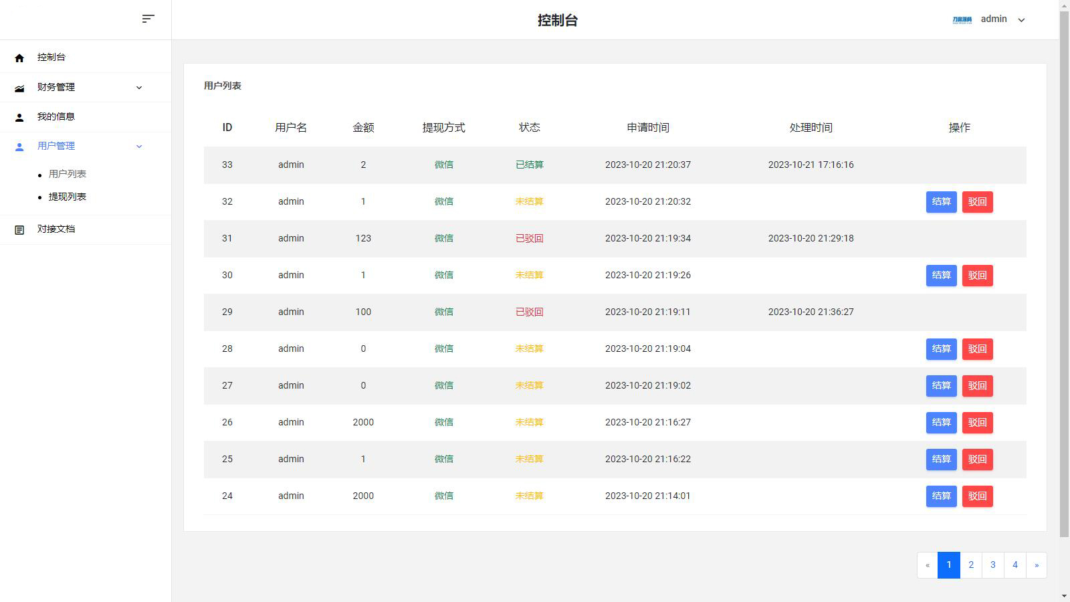This screenshot has width=1070, height=602.
Task: Expand the 财务管理 submenu chevron
Action: tap(139, 88)
